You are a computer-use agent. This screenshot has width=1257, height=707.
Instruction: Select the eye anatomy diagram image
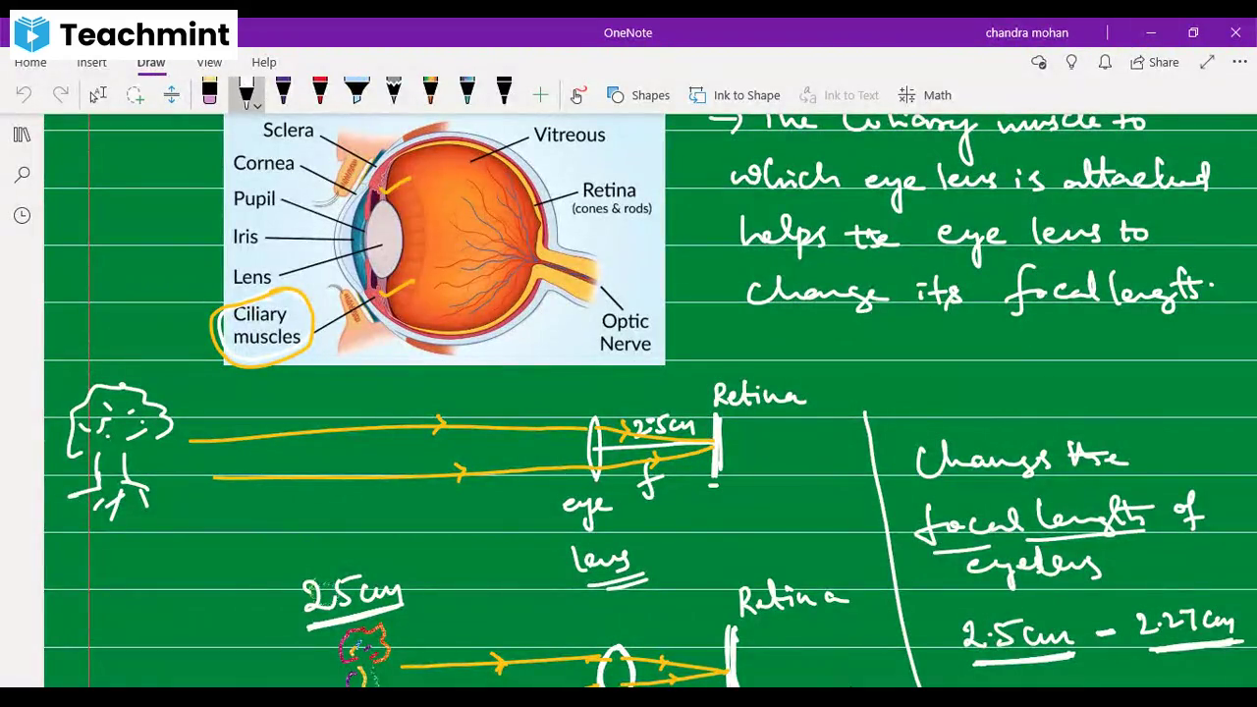444,240
